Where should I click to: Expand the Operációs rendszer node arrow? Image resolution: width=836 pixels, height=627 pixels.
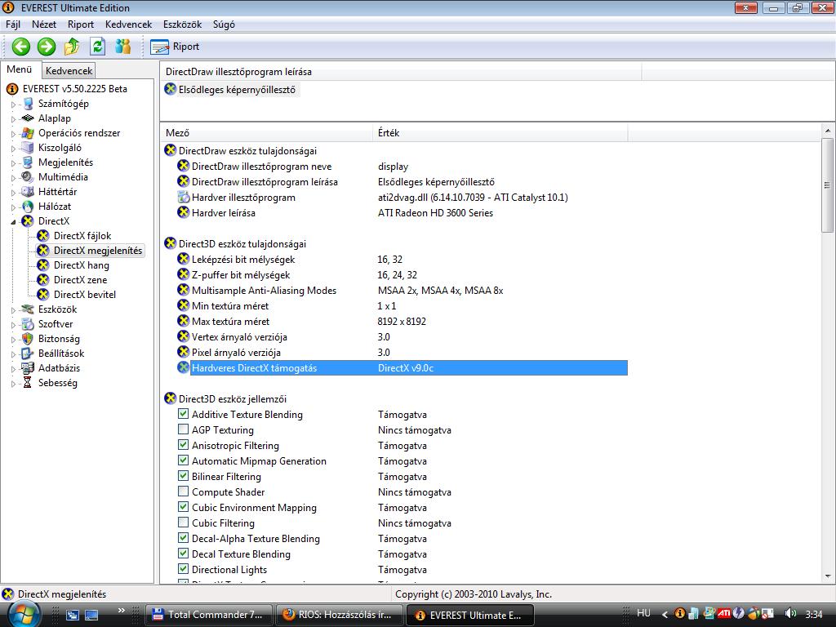tap(13, 134)
